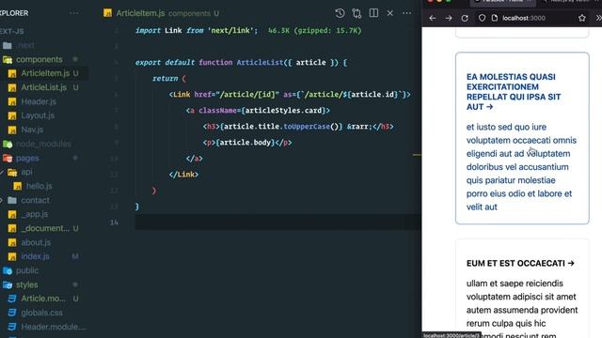Viewport: 602px width, 338px height.
Task: Reload the localhost page
Action: [465, 18]
